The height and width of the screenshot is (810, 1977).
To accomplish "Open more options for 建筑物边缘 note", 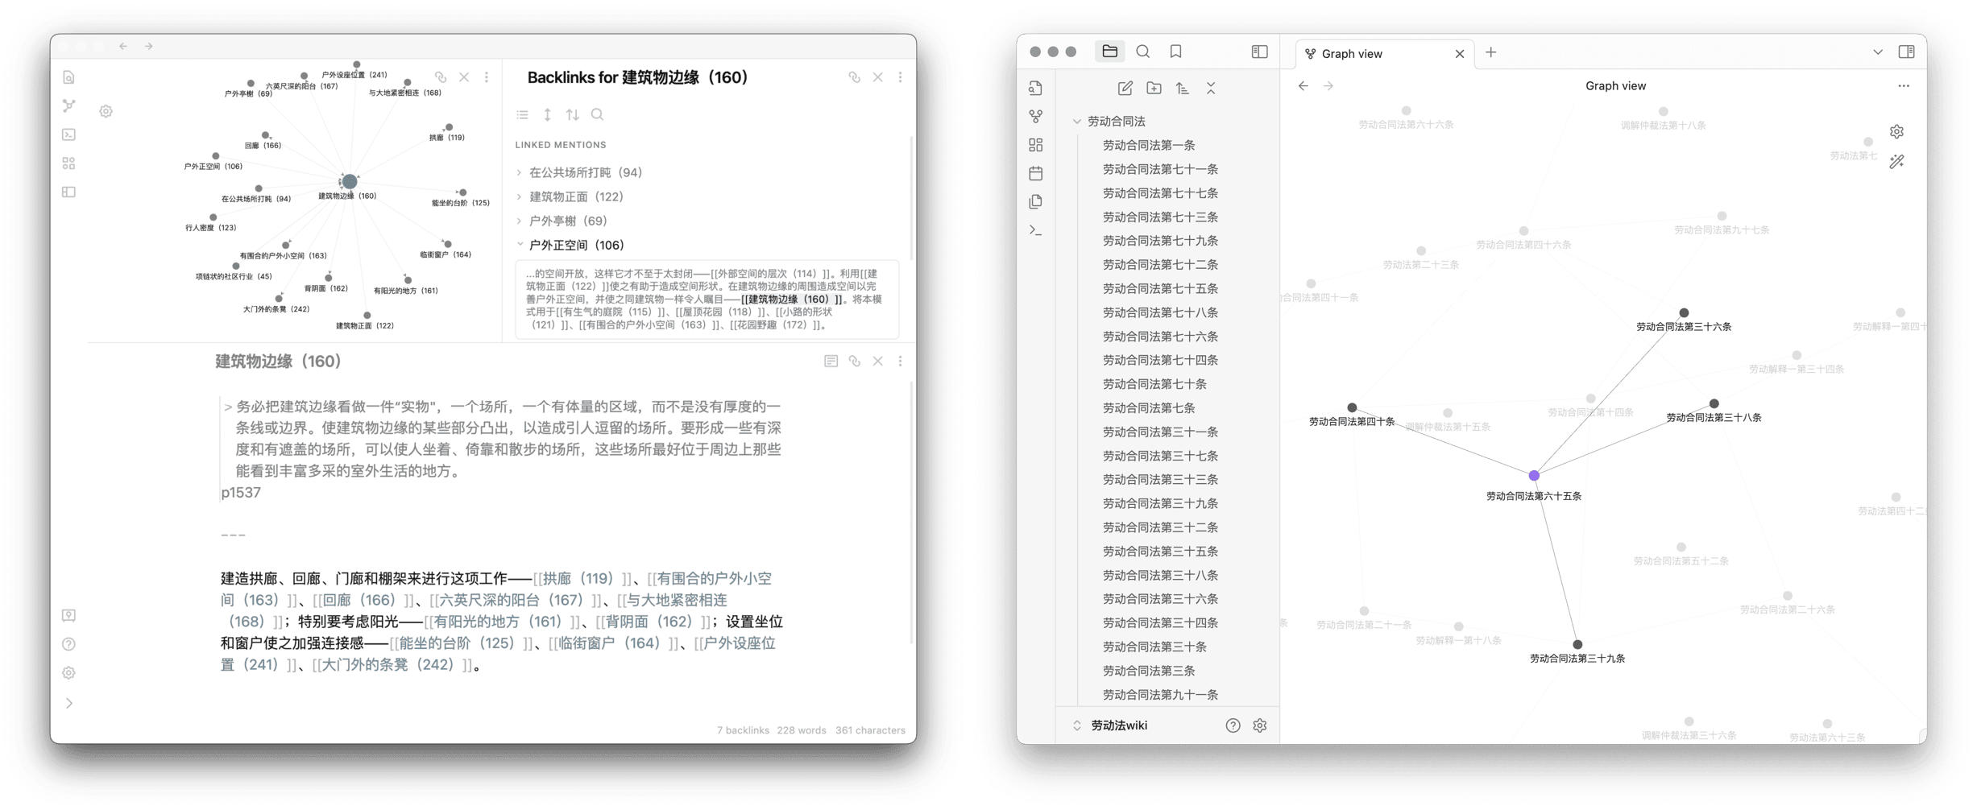I will coord(901,362).
